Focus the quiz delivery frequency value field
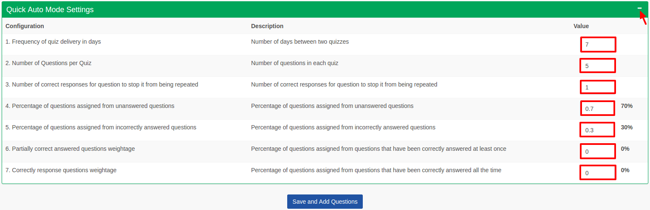650x210 pixels. click(598, 45)
